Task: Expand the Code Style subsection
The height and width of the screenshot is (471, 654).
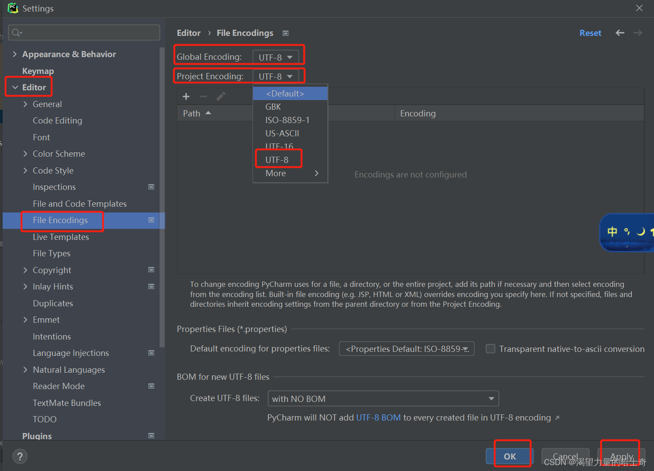Action: click(25, 170)
